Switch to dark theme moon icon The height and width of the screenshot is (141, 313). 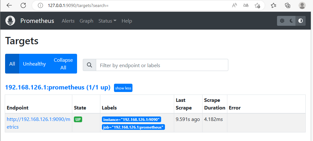click(291, 21)
